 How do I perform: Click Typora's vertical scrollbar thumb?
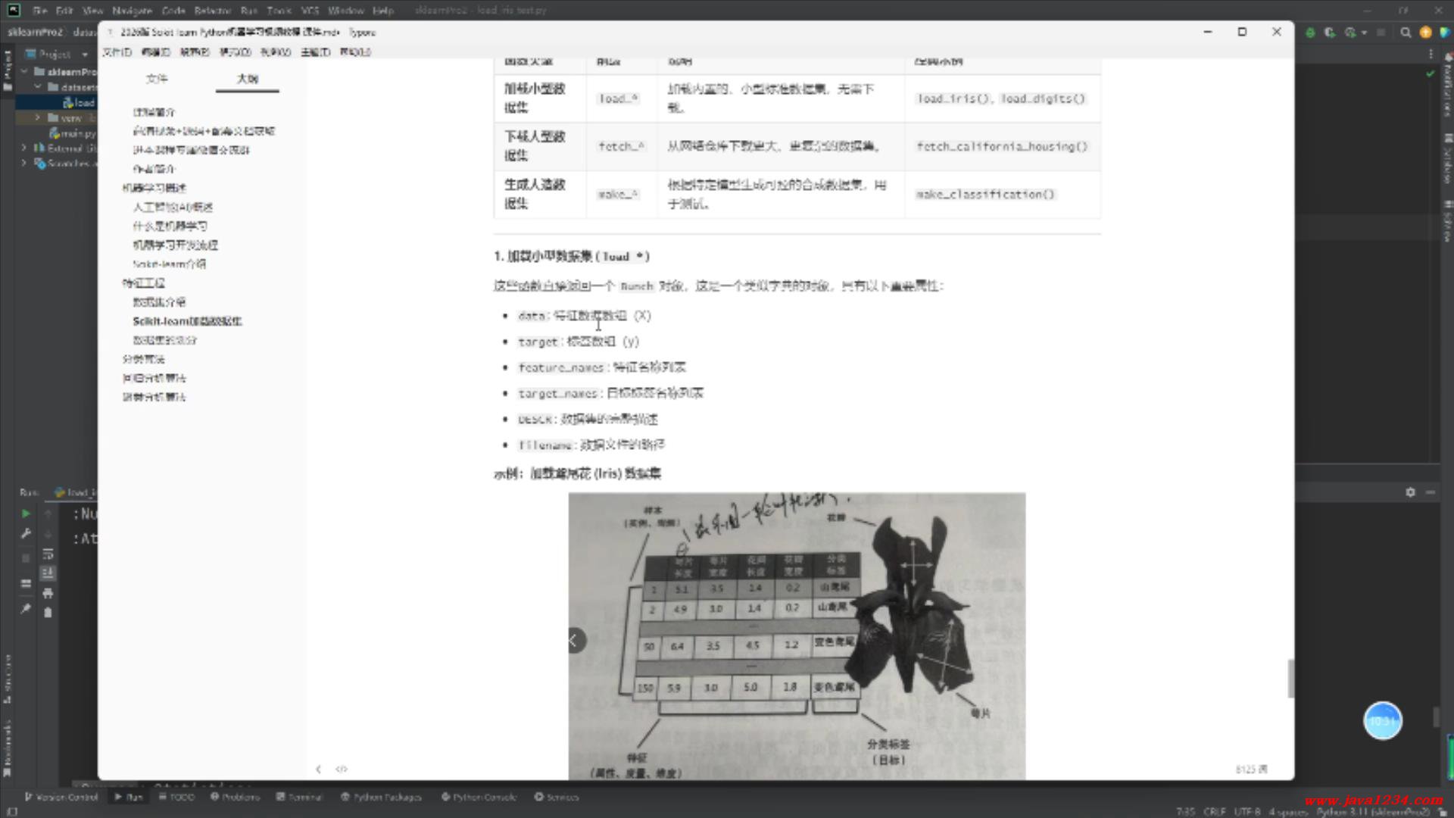point(1290,678)
